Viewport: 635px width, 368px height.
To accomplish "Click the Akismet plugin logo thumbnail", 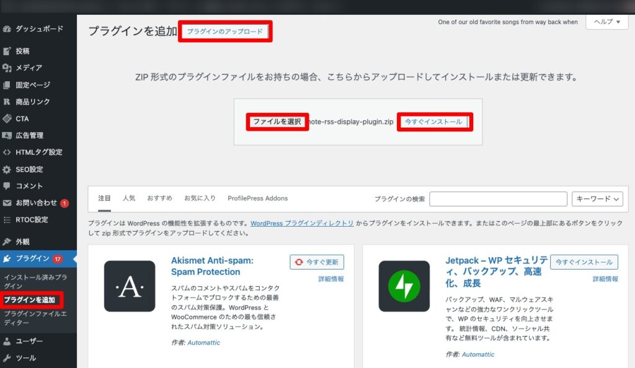I will 130,286.
